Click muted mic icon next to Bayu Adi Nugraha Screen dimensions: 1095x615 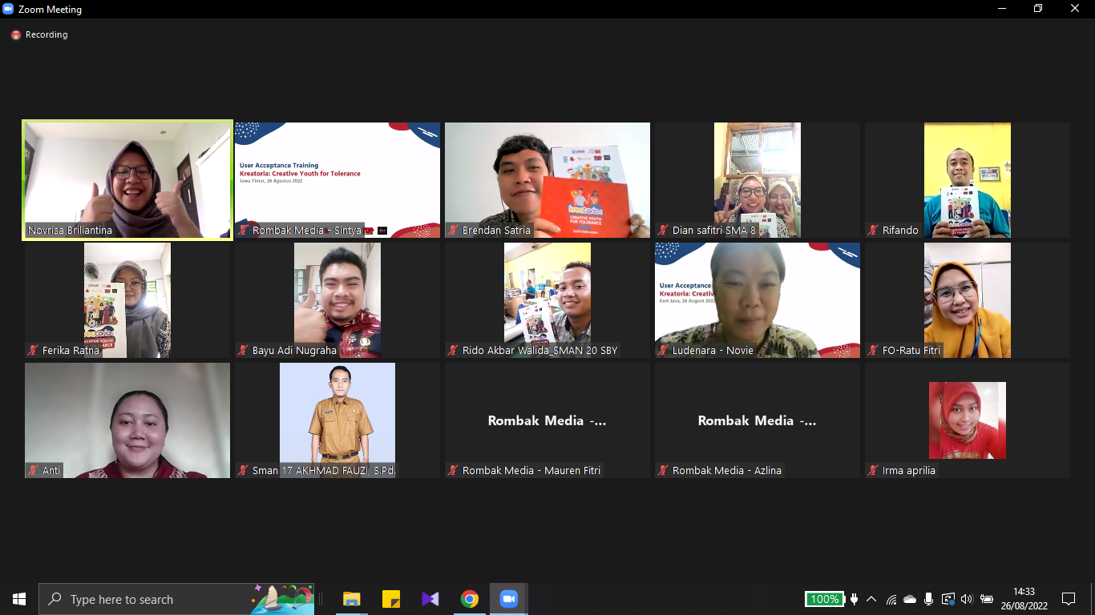[x=244, y=351]
